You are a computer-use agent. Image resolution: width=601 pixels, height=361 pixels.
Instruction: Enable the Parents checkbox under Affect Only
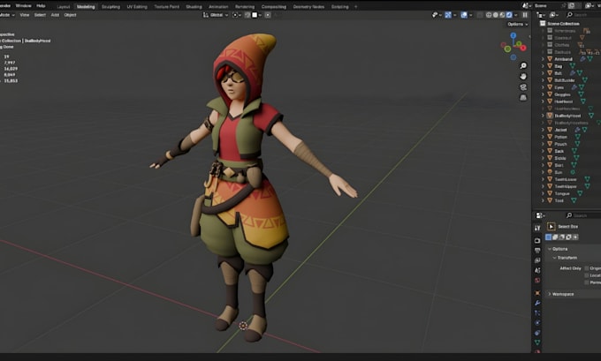pyautogui.click(x=587, y=282)
